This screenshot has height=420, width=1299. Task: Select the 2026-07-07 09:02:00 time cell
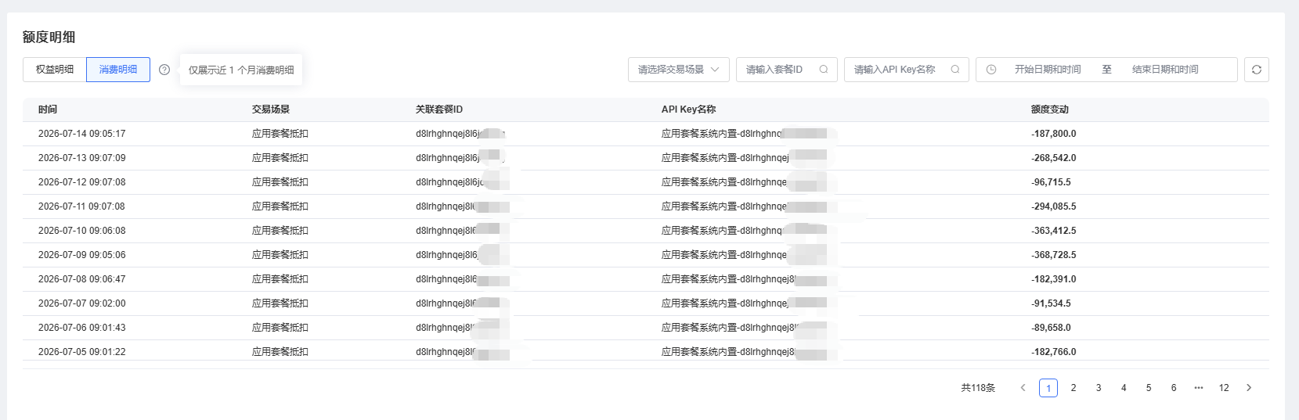coord(82,303)
